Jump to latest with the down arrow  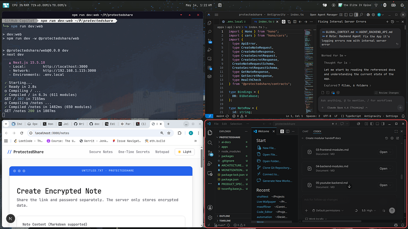click(x=349, y=186)
